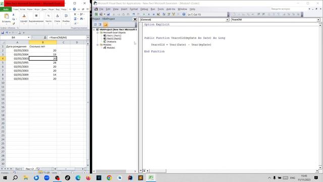The height and width of the screenshot is (182, 323).
Task: Open Project Explorer icon in VBA toolbar
Action: point(164,14)
